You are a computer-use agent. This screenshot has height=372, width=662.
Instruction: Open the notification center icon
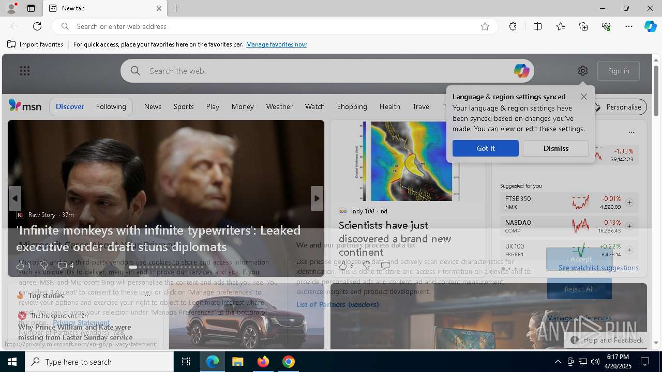click(645, 362)
